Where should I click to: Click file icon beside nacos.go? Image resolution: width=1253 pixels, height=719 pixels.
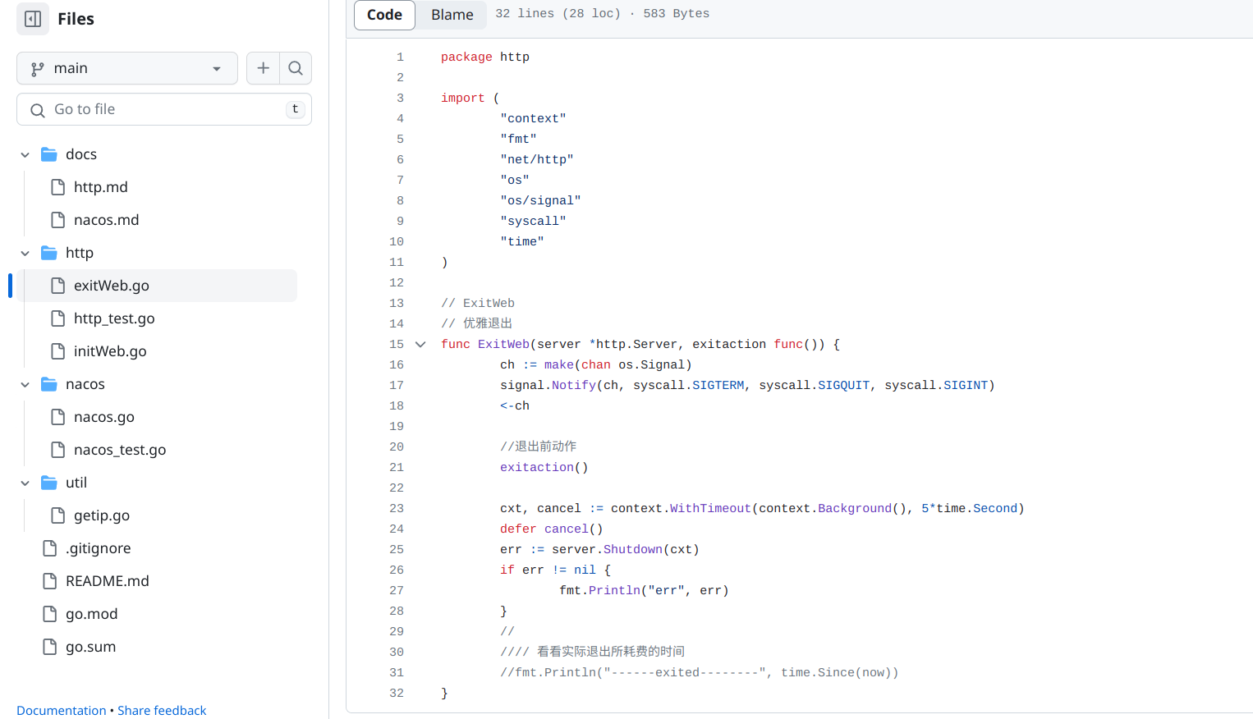(x=58, y=417)
